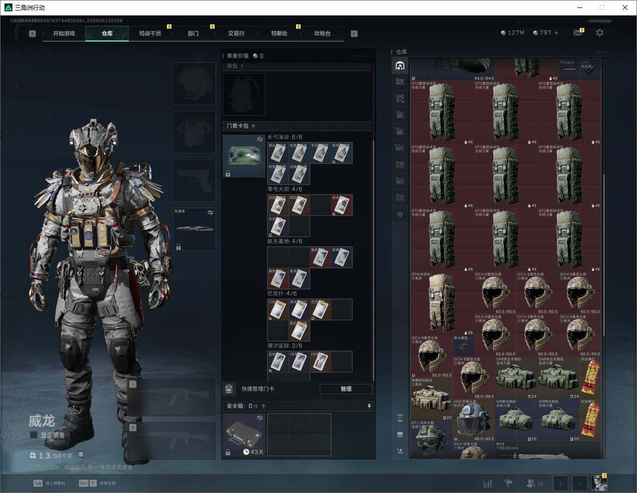Go to the 交易行 tab
The width and height of the screenshot is (637, 493).
click(236, 33)
